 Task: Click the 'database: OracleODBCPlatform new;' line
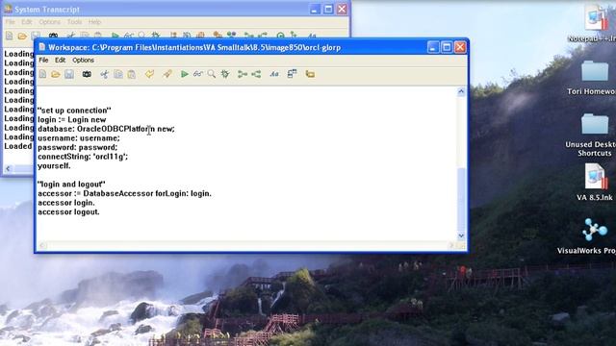106,129
